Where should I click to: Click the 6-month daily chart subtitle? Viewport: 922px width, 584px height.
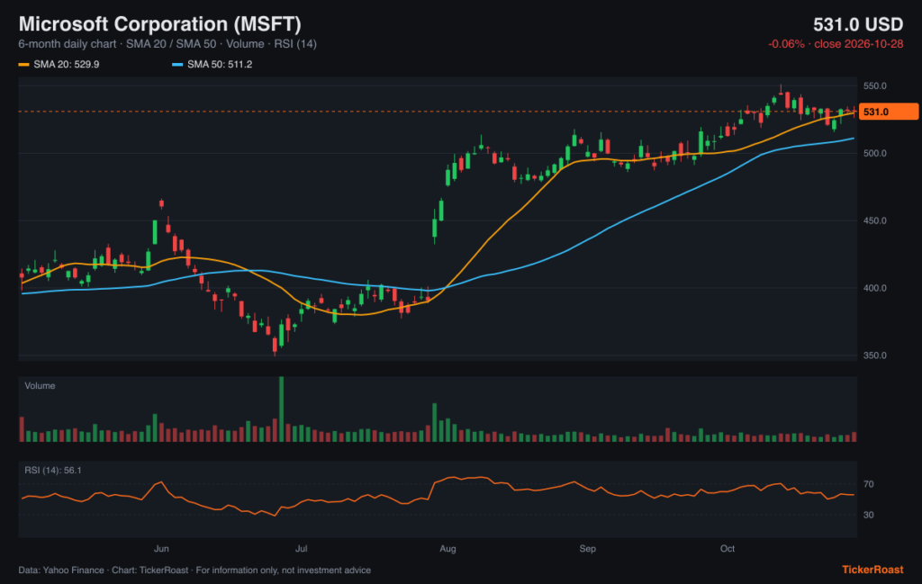[167, 44]
